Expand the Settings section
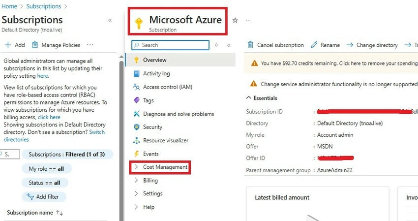The image size is (418, 221). pos(136,193)
